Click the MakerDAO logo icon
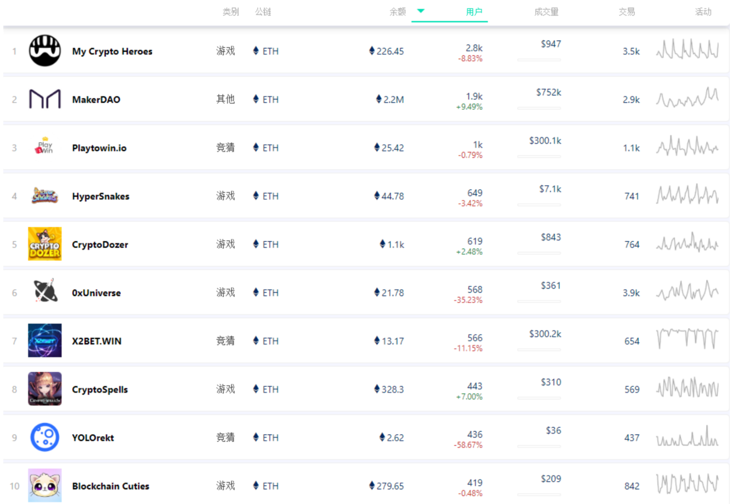Viewport: 730px width, 504px height. [x=45, y=99]
